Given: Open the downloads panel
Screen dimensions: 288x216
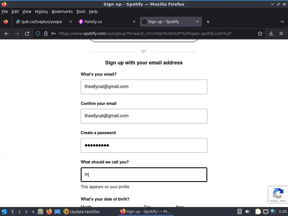Looking at the screenshot, I should pyautogui.click(x=271, y=33).
